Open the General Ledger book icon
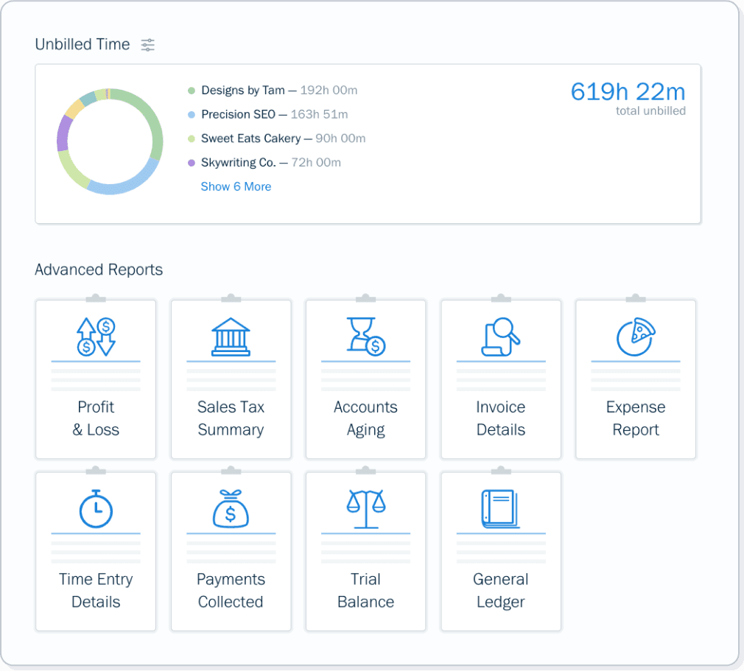 pyautogui.click(x=500, y=508)
